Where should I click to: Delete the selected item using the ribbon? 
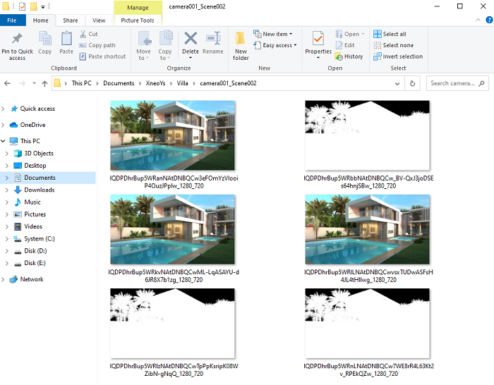(191, 43)
